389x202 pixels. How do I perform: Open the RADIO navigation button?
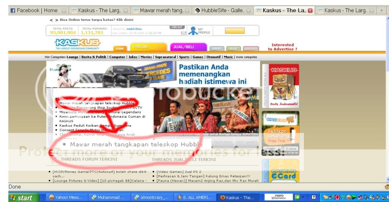click(x=217, y=49)
